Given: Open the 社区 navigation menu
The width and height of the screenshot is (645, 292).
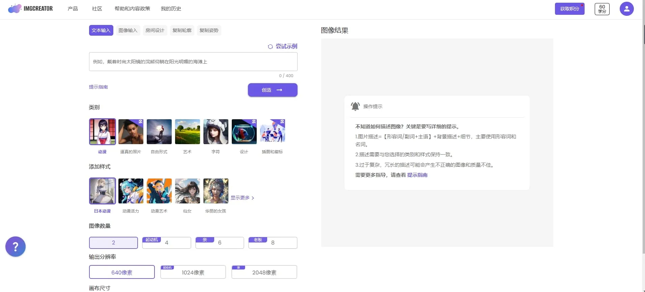Looking at the screenshot, I should [97, 9].
